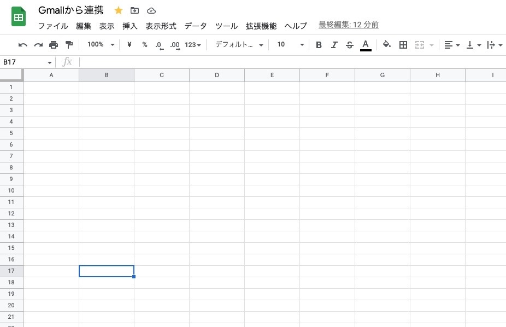
Task: Open the font size 10 dropdown
Action: [x=290, y=44]
